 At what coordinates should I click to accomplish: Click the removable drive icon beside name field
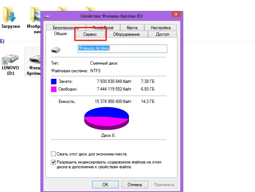tap(56, 50)
